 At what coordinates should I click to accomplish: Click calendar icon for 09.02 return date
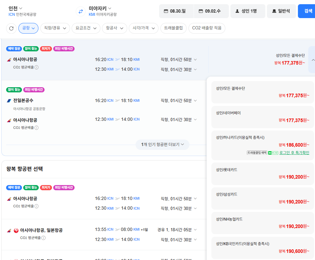point(201,11)
